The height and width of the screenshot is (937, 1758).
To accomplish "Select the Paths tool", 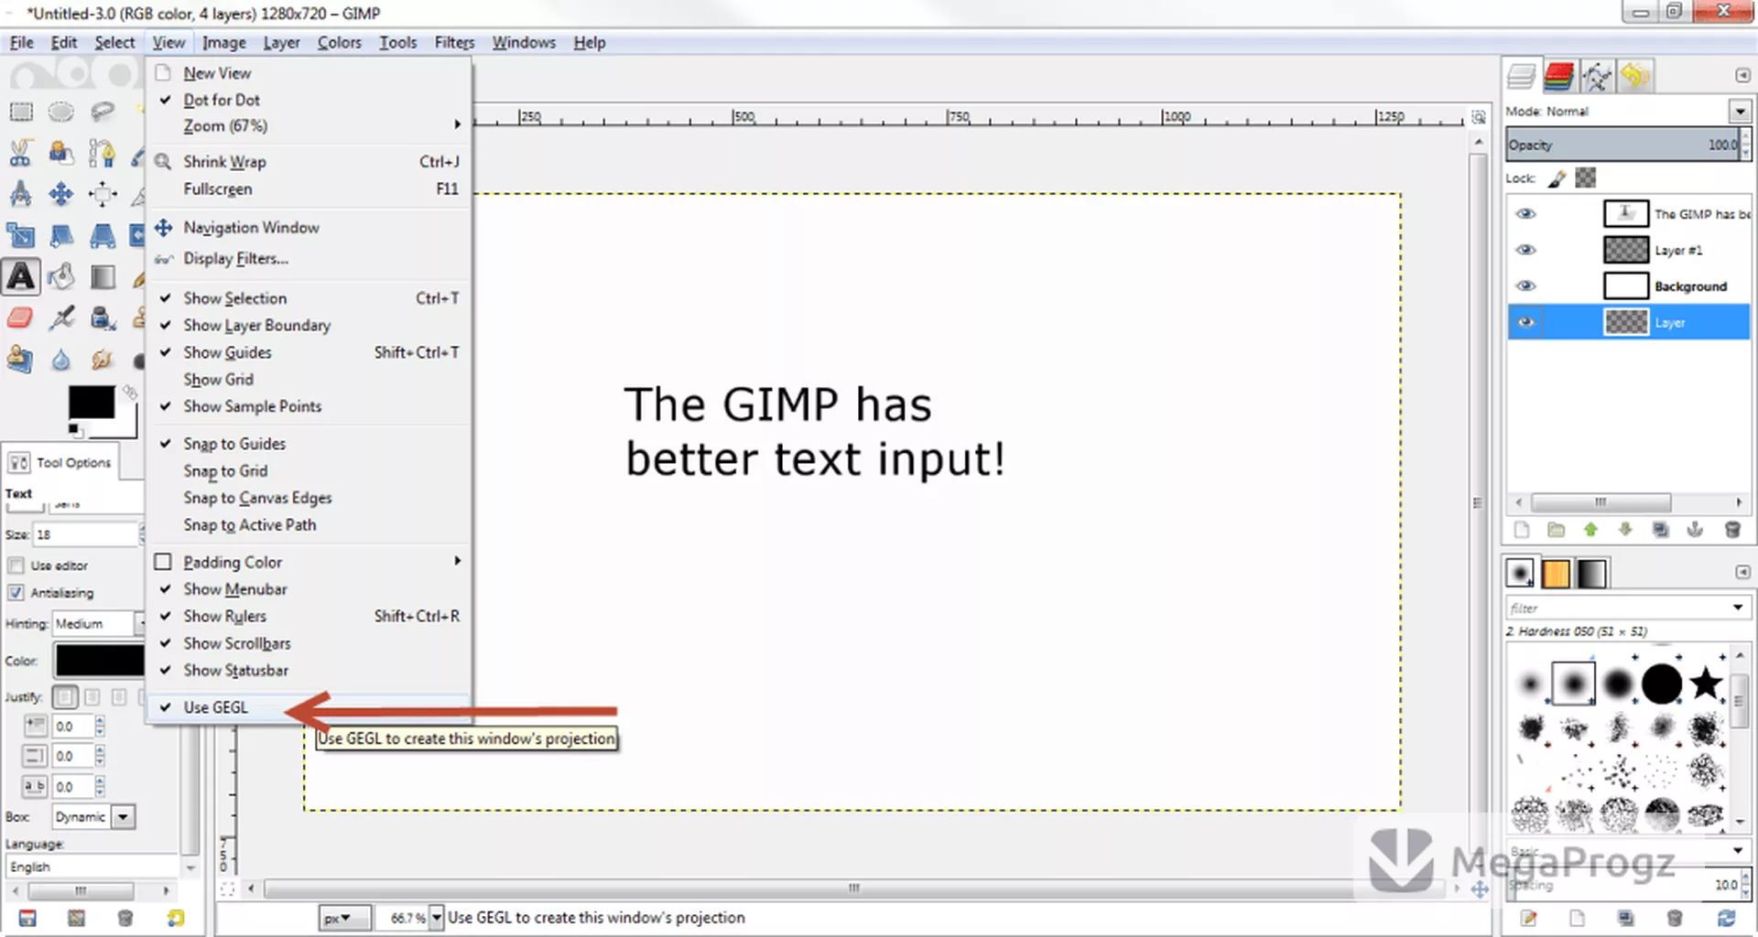I will tap(103, 153).
